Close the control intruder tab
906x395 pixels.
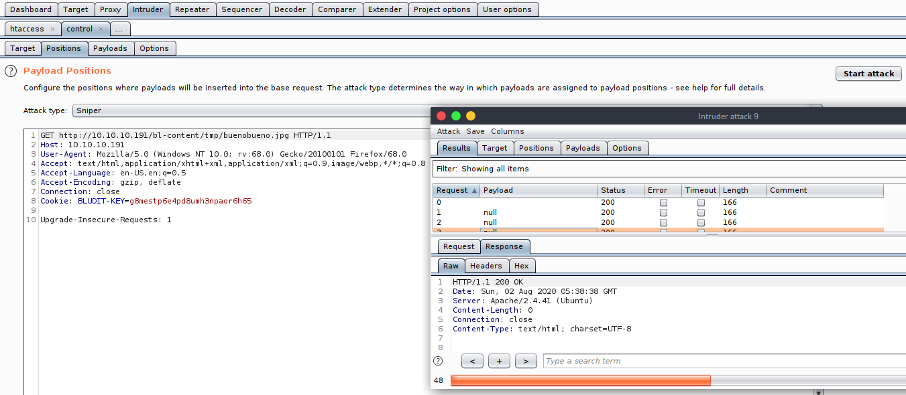pos(101,29)
